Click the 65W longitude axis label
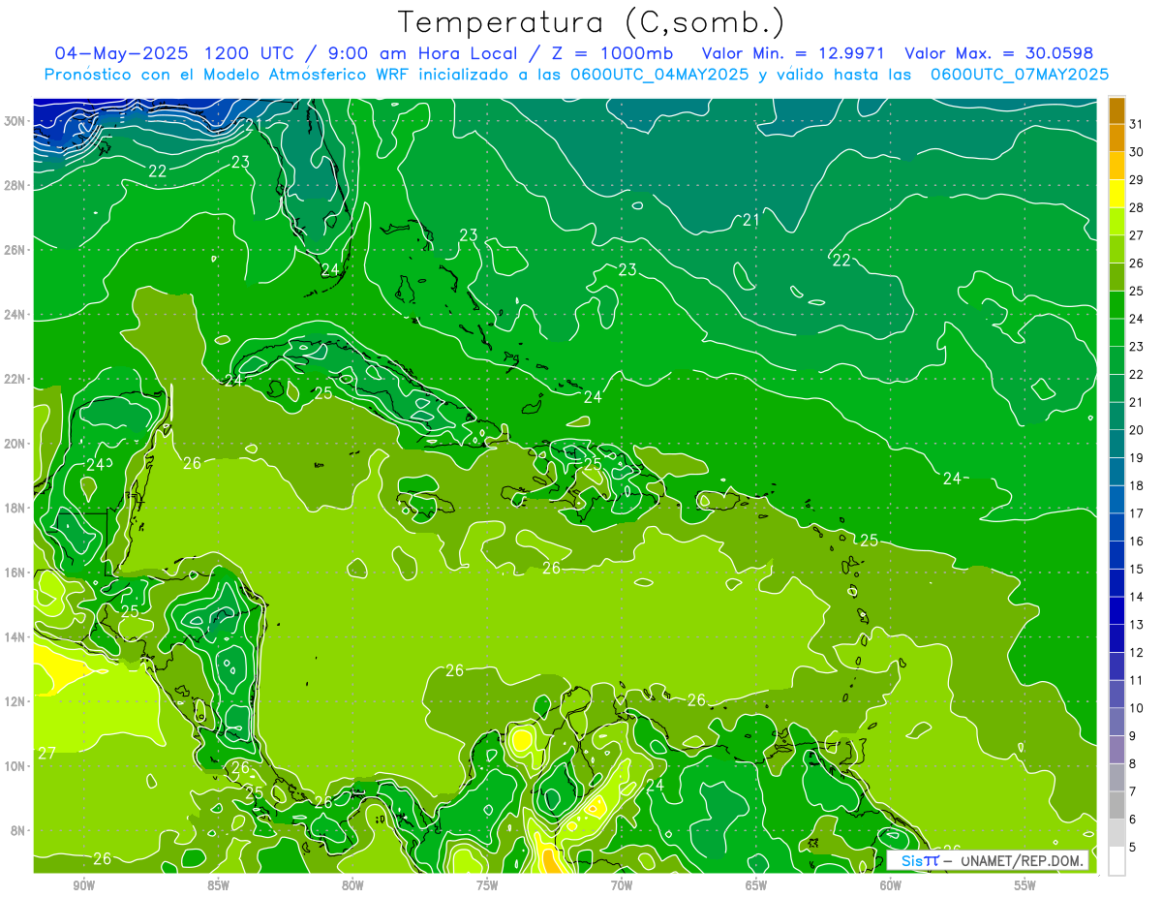The image size is (1162, 898). coord(756,885)
